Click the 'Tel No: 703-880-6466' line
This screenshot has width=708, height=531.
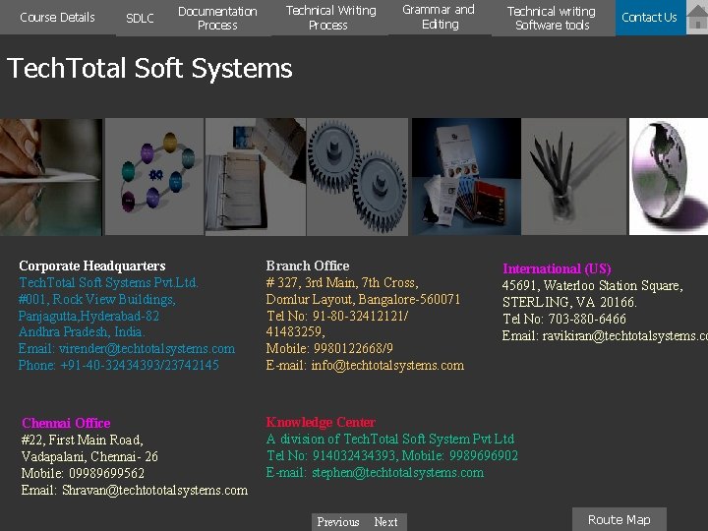(564, 320)
